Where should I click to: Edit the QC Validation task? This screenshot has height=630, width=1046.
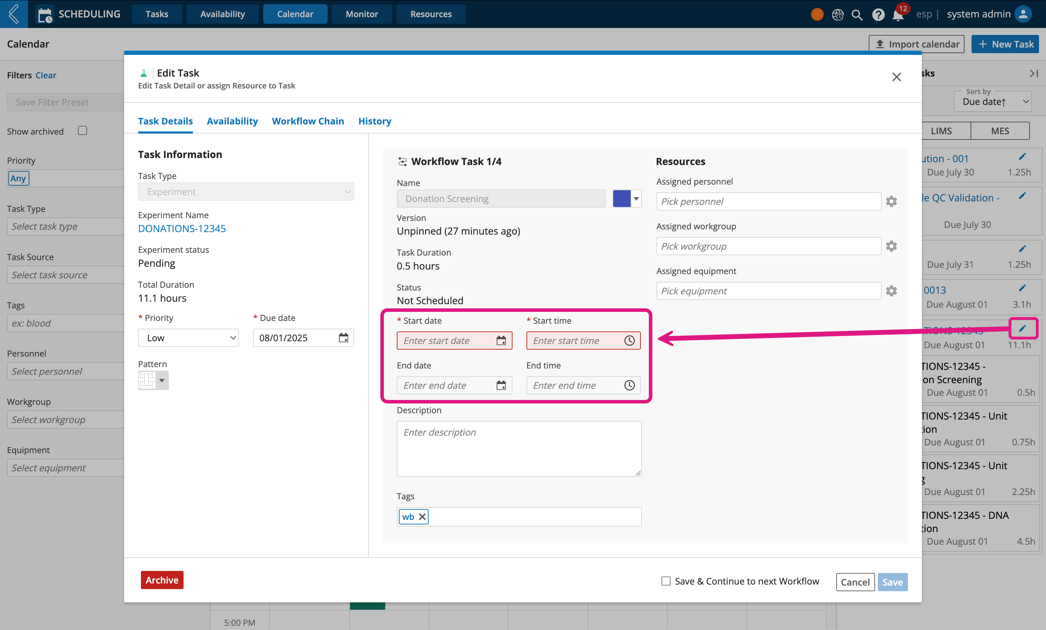(1022, 196)
